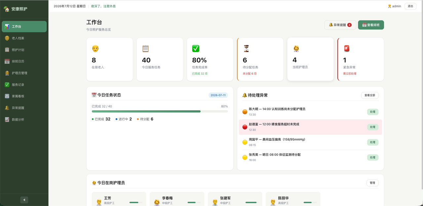Image resolution: width=423 pixels, height=206 pixels.
Task: Click the 老人档案 elder face icon
Action: (7, 38)
